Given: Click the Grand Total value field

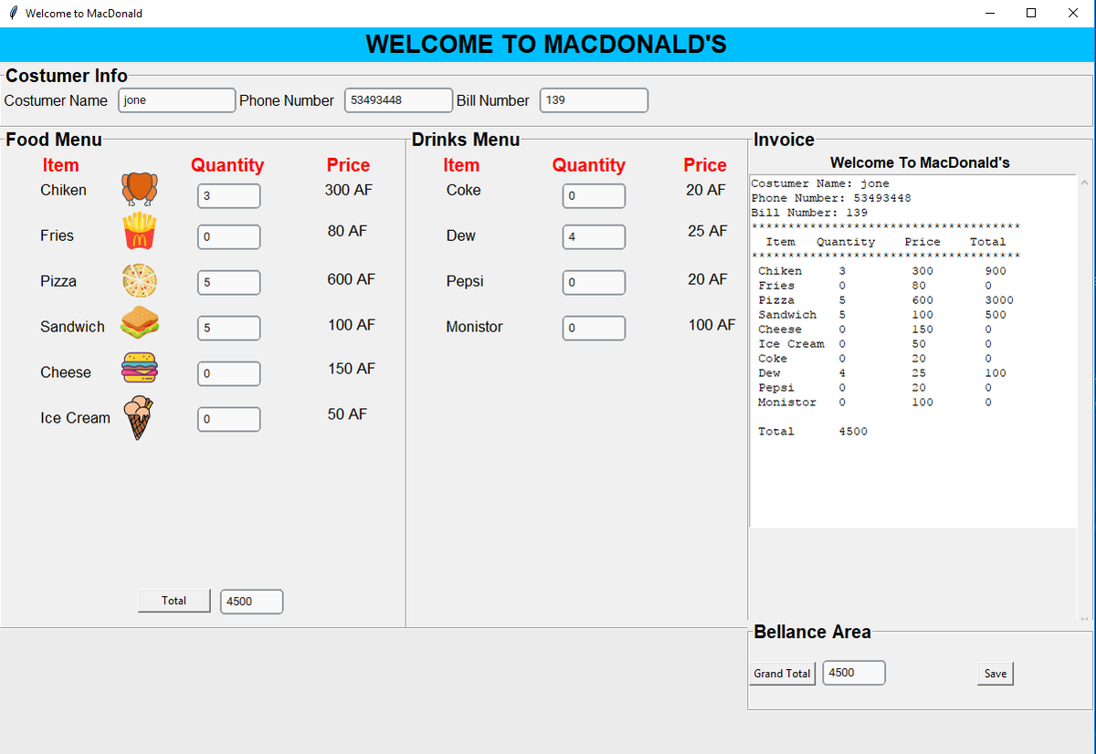Looking at the screenshot, I should tap(854, 673).
